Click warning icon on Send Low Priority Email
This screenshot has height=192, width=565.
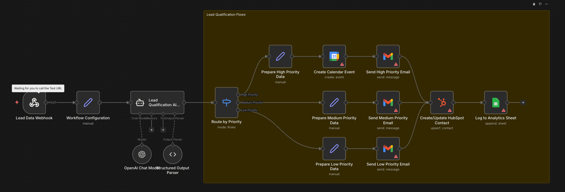click(396, 157)
